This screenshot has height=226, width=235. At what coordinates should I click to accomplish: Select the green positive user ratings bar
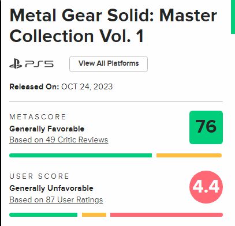pyautogui.click(x=43, y=214)
